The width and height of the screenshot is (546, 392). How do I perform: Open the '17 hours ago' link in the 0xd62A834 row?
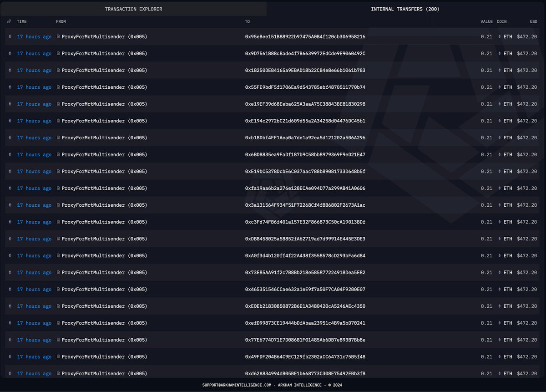pyautogui.click(x=34, y=374)
